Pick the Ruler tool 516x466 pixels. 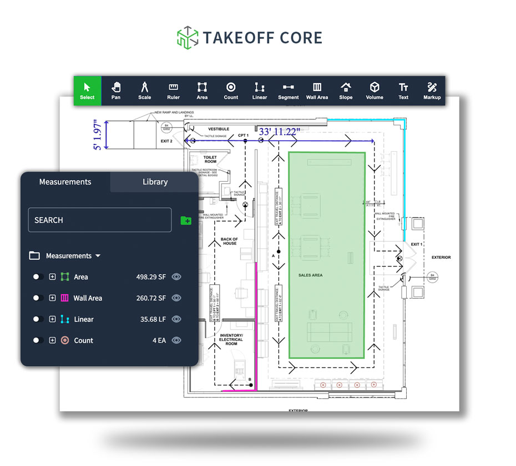(174, 91)
